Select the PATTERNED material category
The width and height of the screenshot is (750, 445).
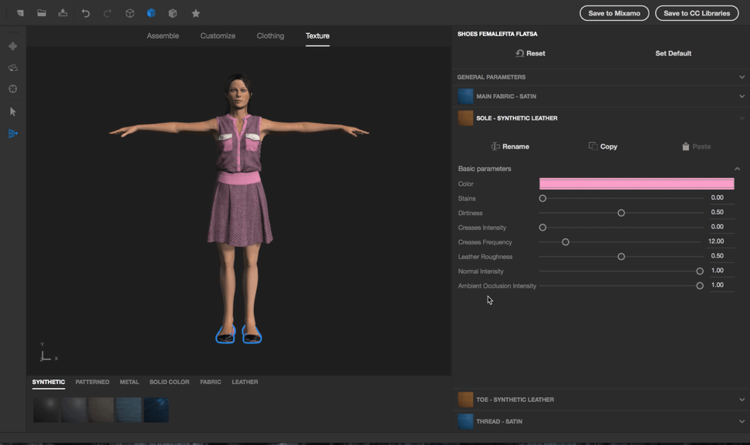[x=93, y=382]
